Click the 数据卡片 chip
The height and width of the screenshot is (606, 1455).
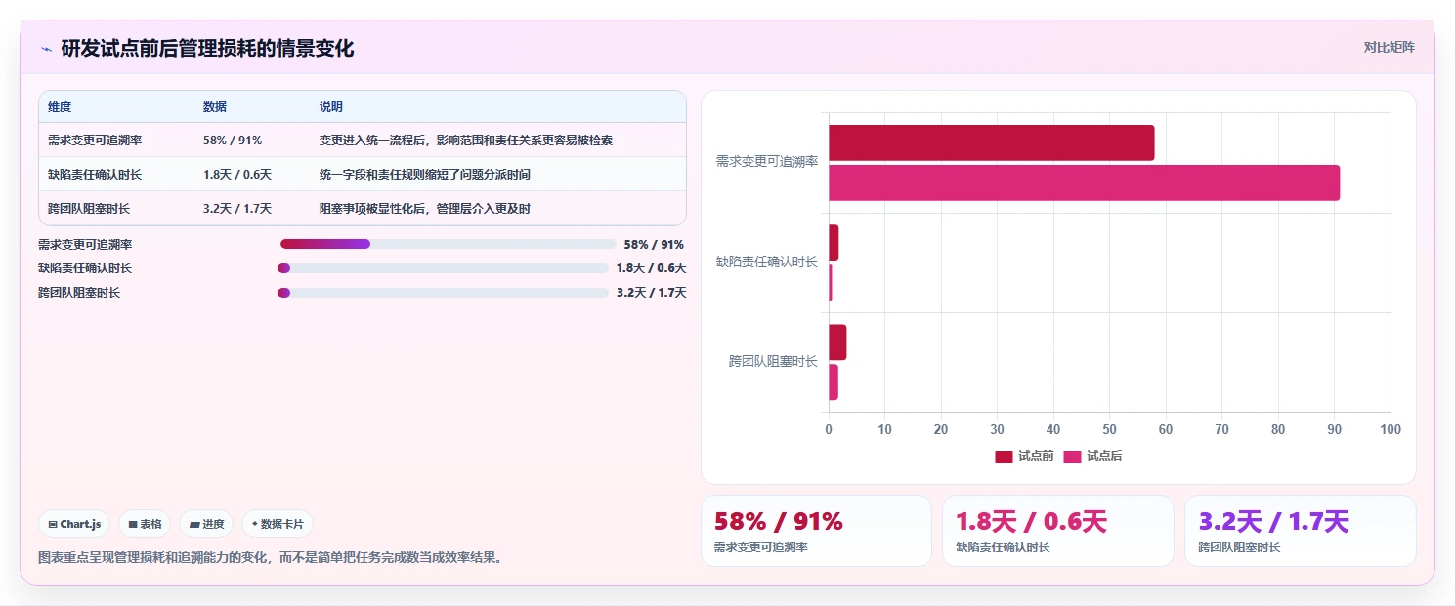point(278,524)
